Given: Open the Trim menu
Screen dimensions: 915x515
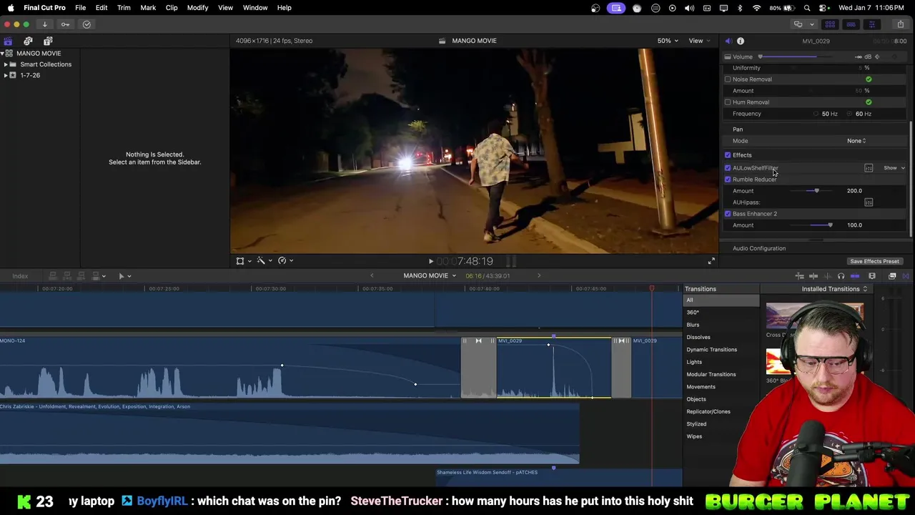Looking at the screenshot, I should pos(124,7).
